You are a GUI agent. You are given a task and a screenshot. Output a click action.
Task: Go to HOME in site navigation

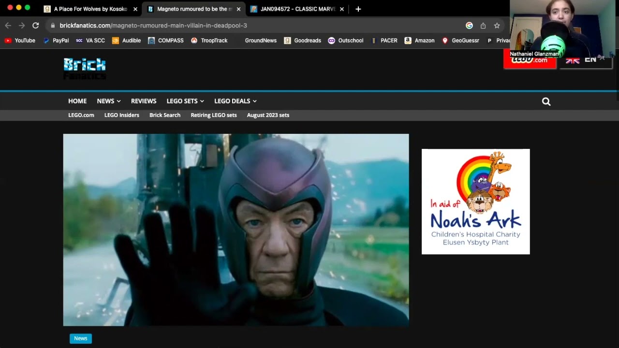(77, 101)
